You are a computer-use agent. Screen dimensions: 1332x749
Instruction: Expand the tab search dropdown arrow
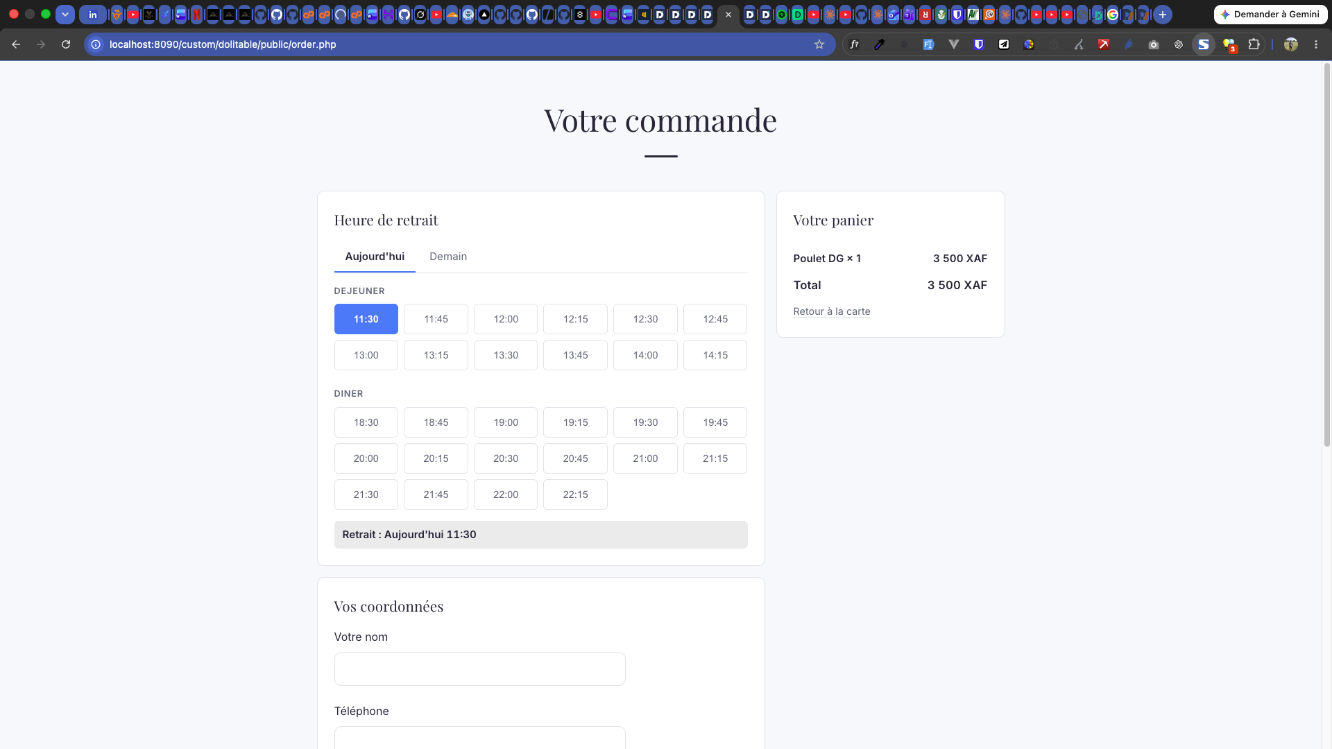(x=65, y=14)
